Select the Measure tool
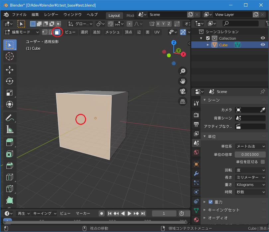Viewport: 269px width, 232px height. pyautogui.click(x=10, y=130)
